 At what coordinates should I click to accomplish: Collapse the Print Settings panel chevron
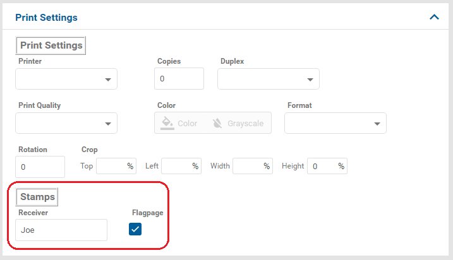(x=434, y=17)
